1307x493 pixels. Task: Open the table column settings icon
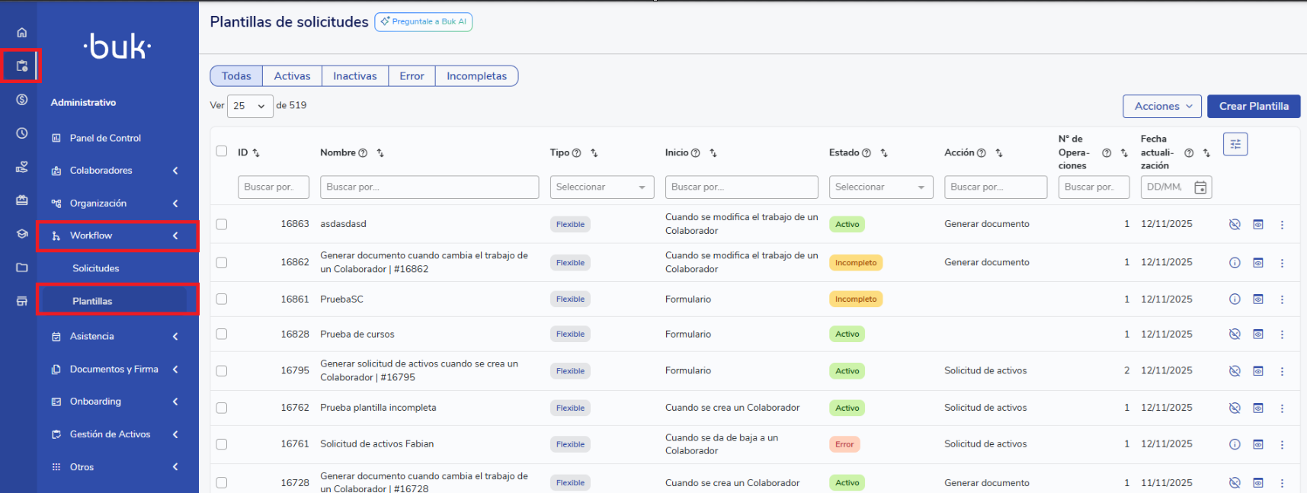1235,144
